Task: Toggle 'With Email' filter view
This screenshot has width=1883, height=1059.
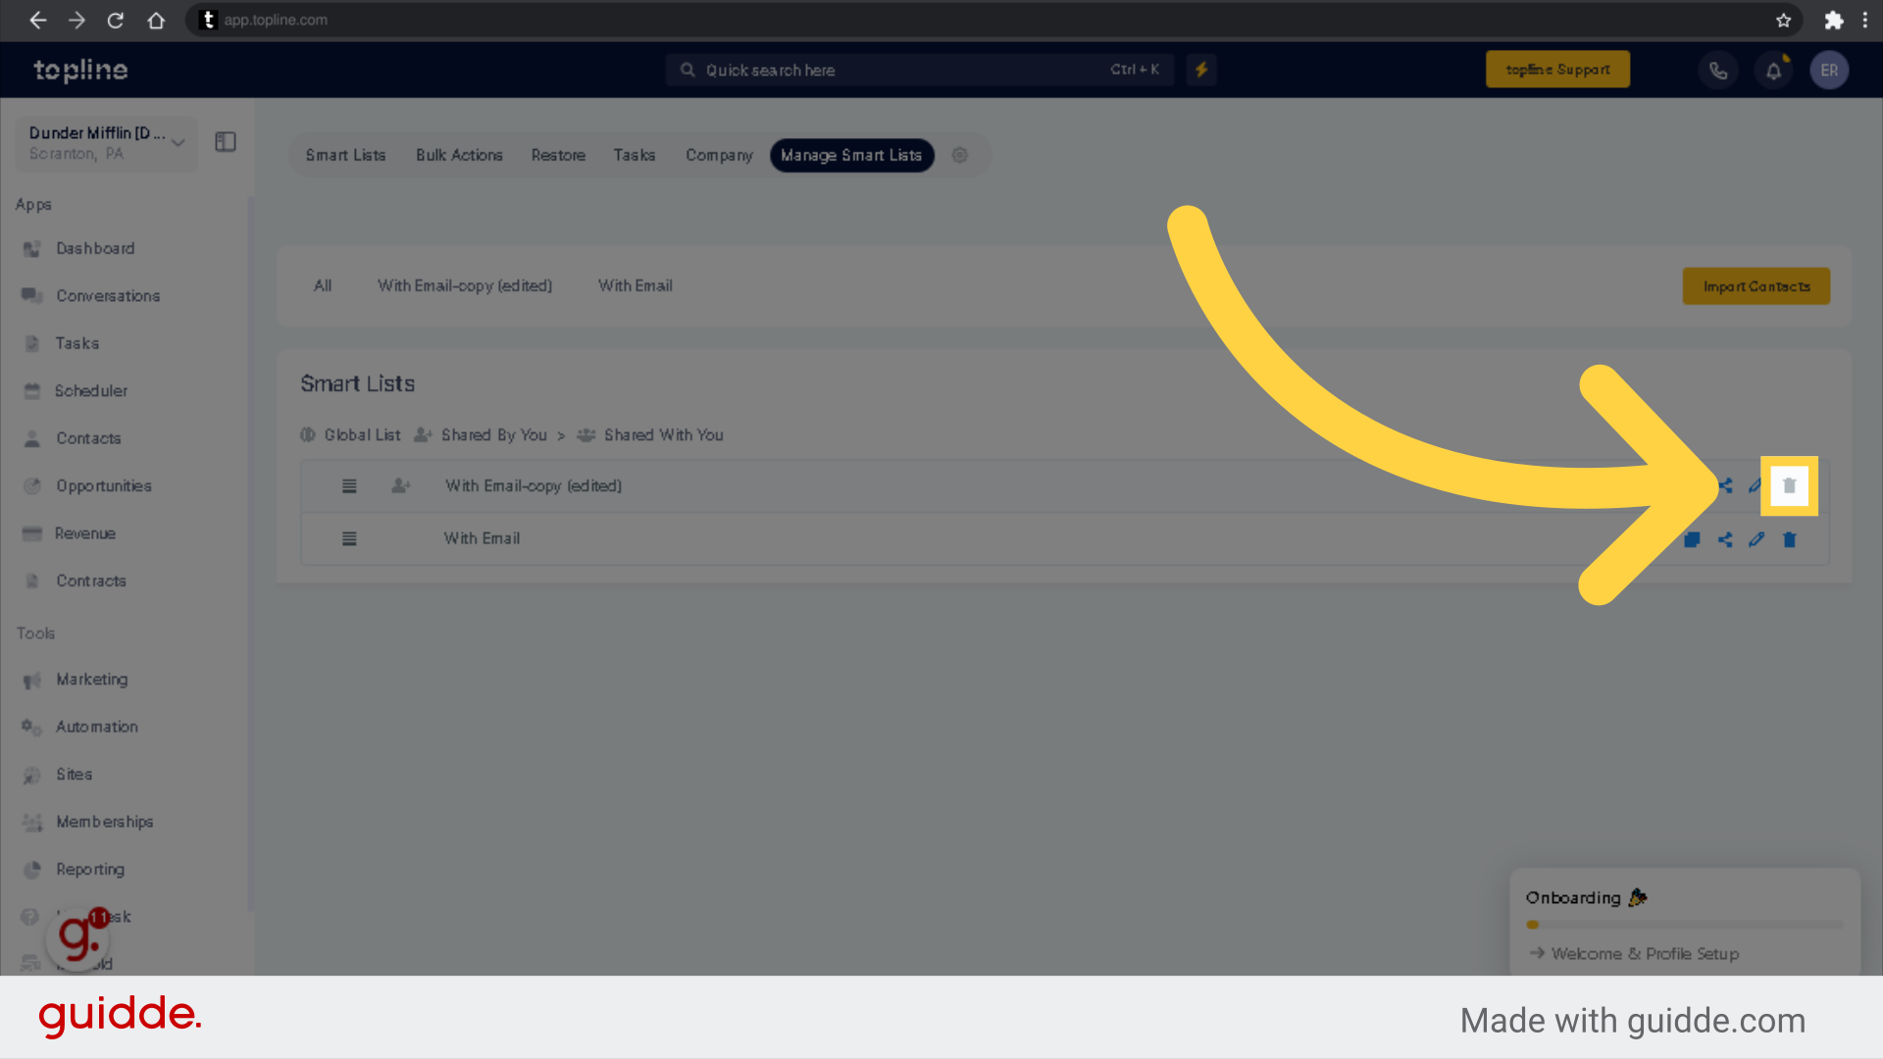Action: click(x=635, y=284)
